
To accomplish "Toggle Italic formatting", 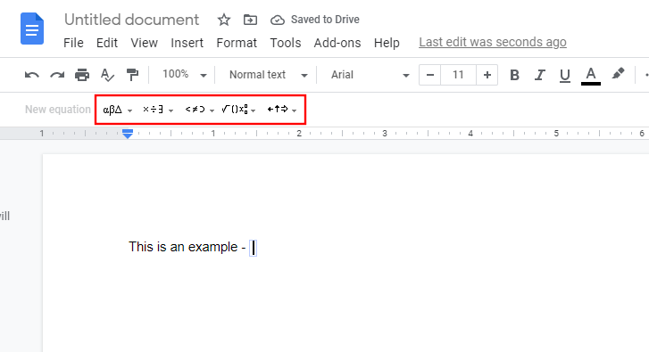I will [x=539, y=75].
